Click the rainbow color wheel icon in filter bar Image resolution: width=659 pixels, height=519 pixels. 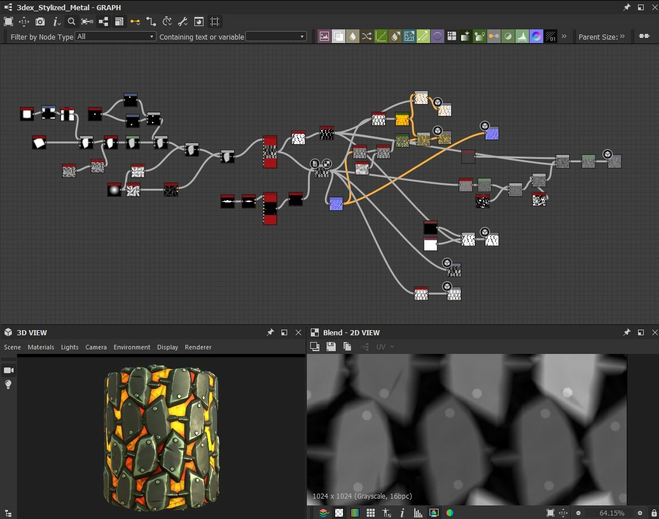tap(536, 36)
